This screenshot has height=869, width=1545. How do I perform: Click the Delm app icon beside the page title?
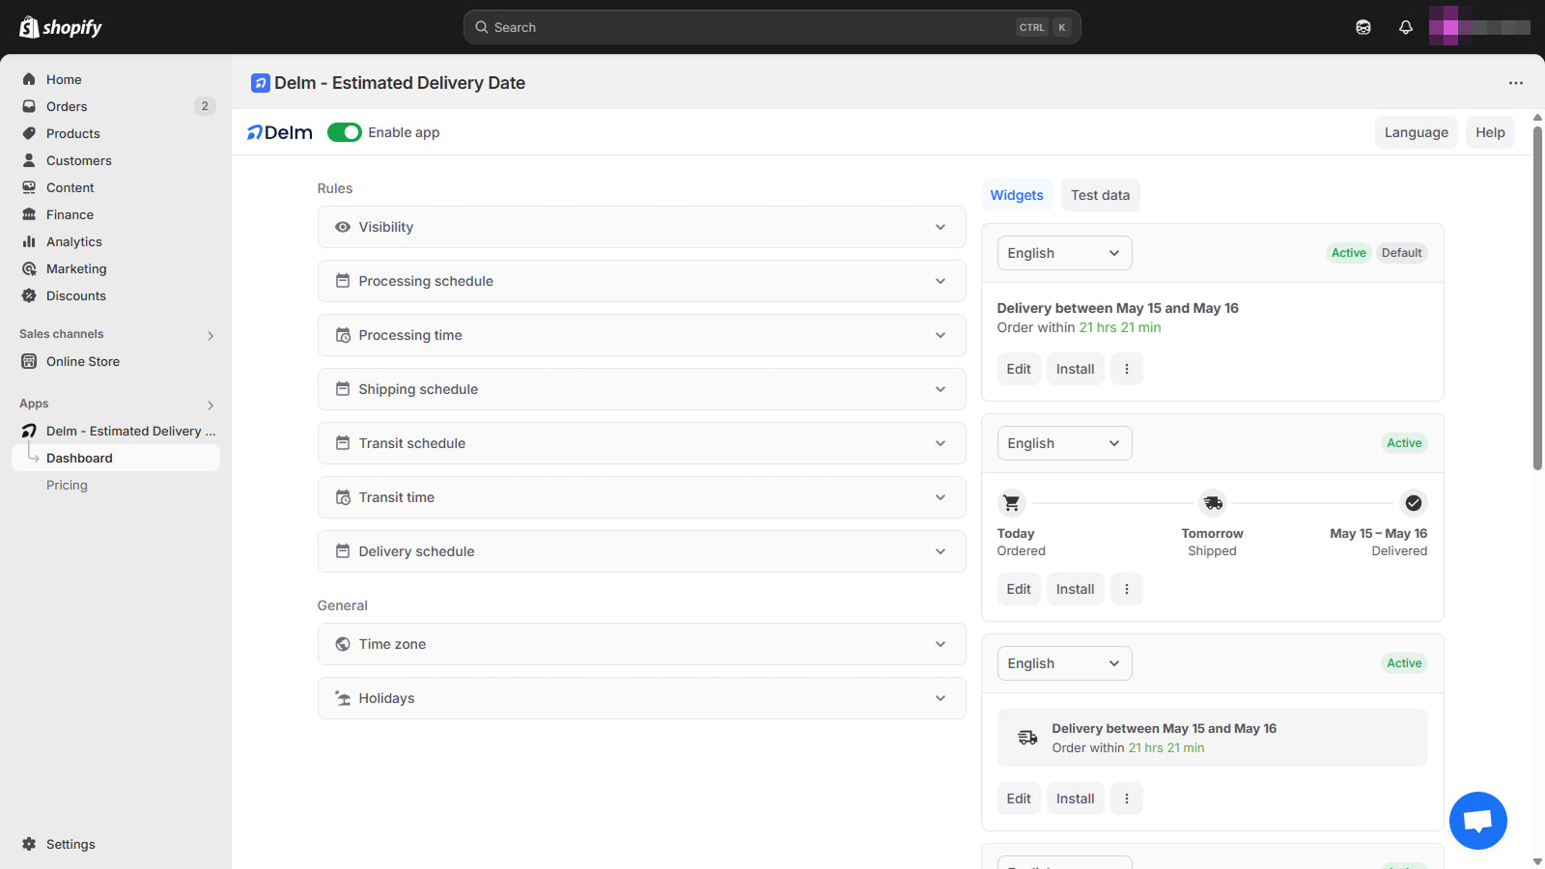click(261, 83)
